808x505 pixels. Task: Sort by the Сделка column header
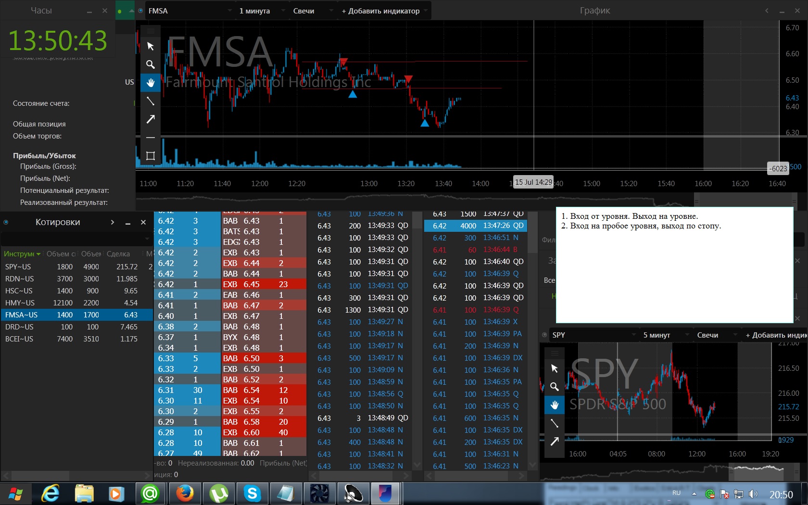coord(118,254)
